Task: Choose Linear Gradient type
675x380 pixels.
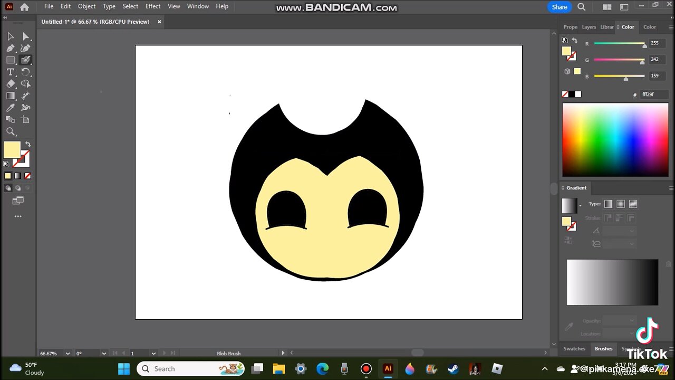Action: pyautogui.click(x=609, y=204)
